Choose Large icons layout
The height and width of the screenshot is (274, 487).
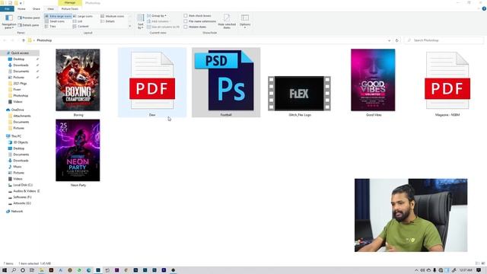coord(83,16)
